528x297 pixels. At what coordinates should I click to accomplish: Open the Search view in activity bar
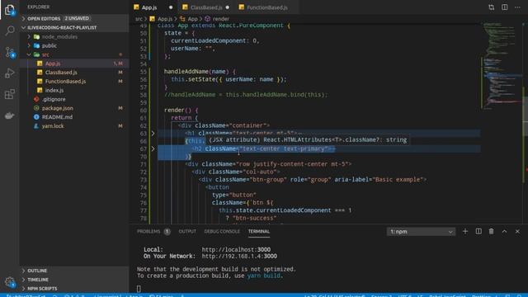[x=10, y=31]
